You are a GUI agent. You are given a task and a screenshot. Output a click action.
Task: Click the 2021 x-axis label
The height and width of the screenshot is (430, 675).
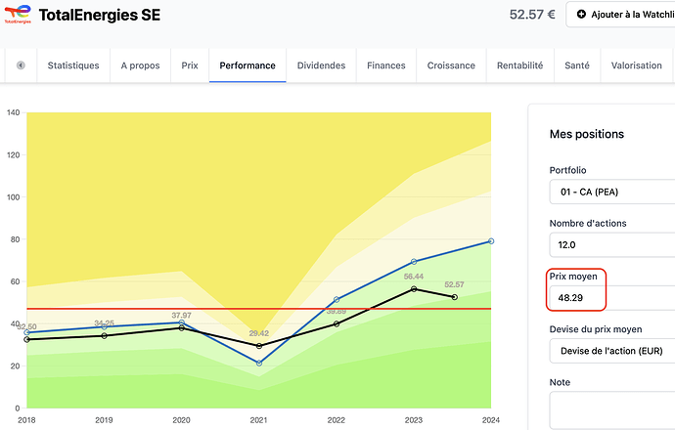point(258,420)
